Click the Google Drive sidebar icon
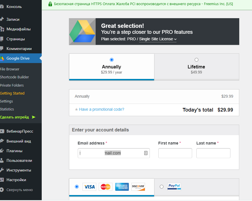This screenshot has height=201, width=252. click(x=2, y=58)
